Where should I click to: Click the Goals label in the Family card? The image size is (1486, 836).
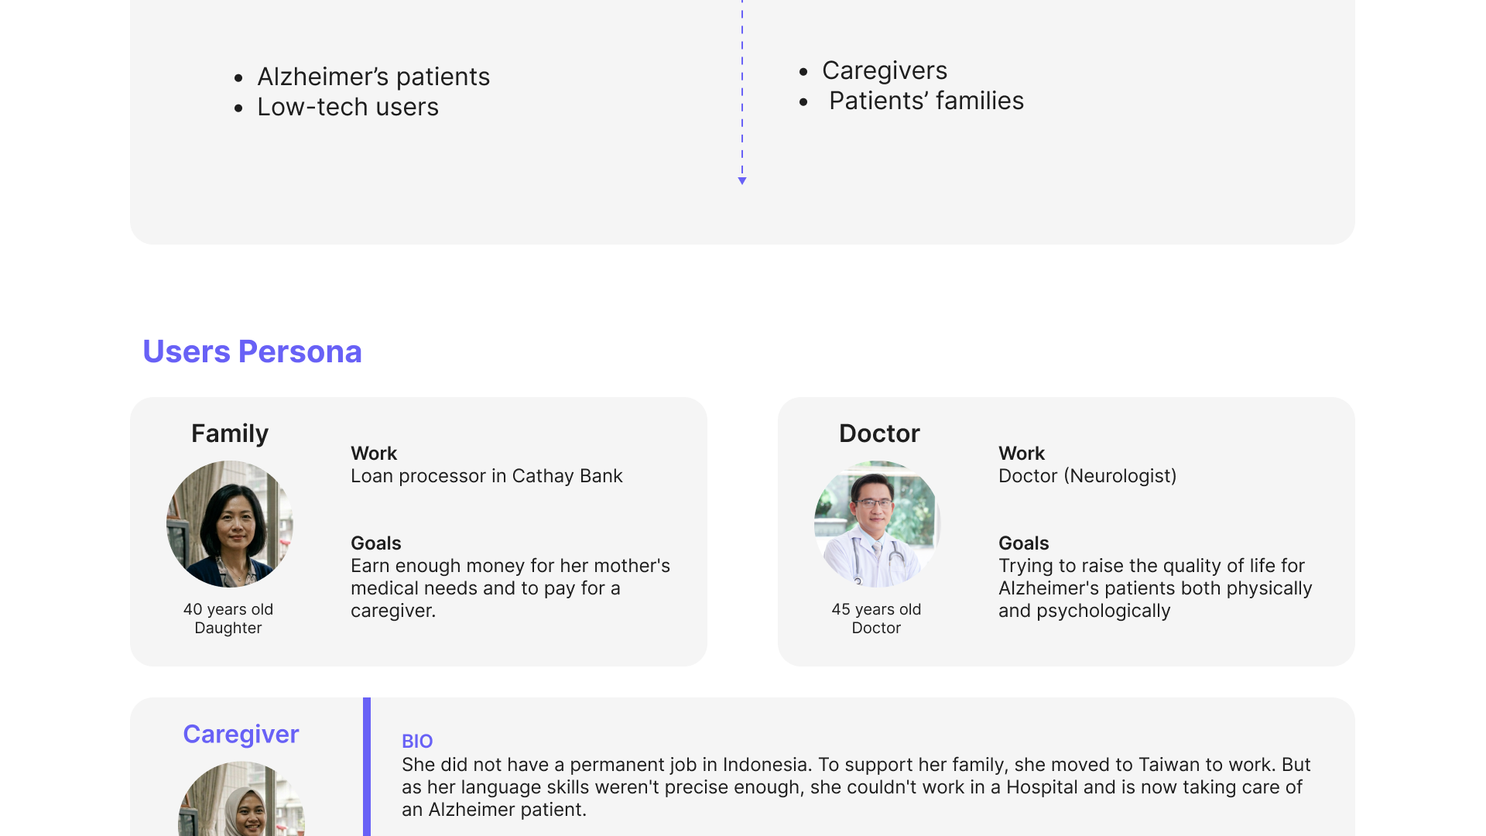(375, 543)
